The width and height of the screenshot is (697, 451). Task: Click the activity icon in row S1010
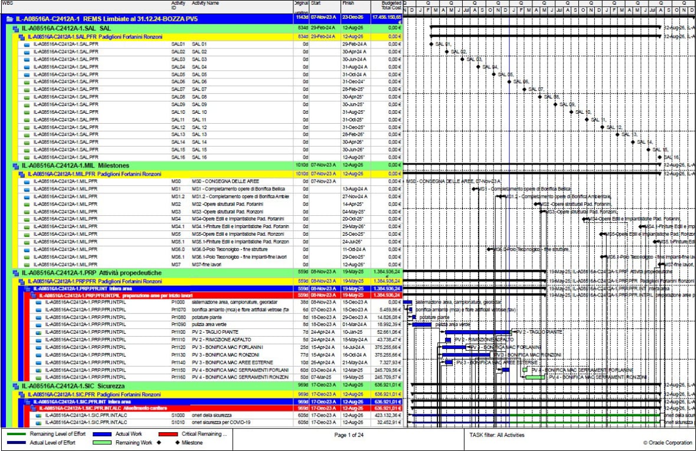(x=39, y=423)
